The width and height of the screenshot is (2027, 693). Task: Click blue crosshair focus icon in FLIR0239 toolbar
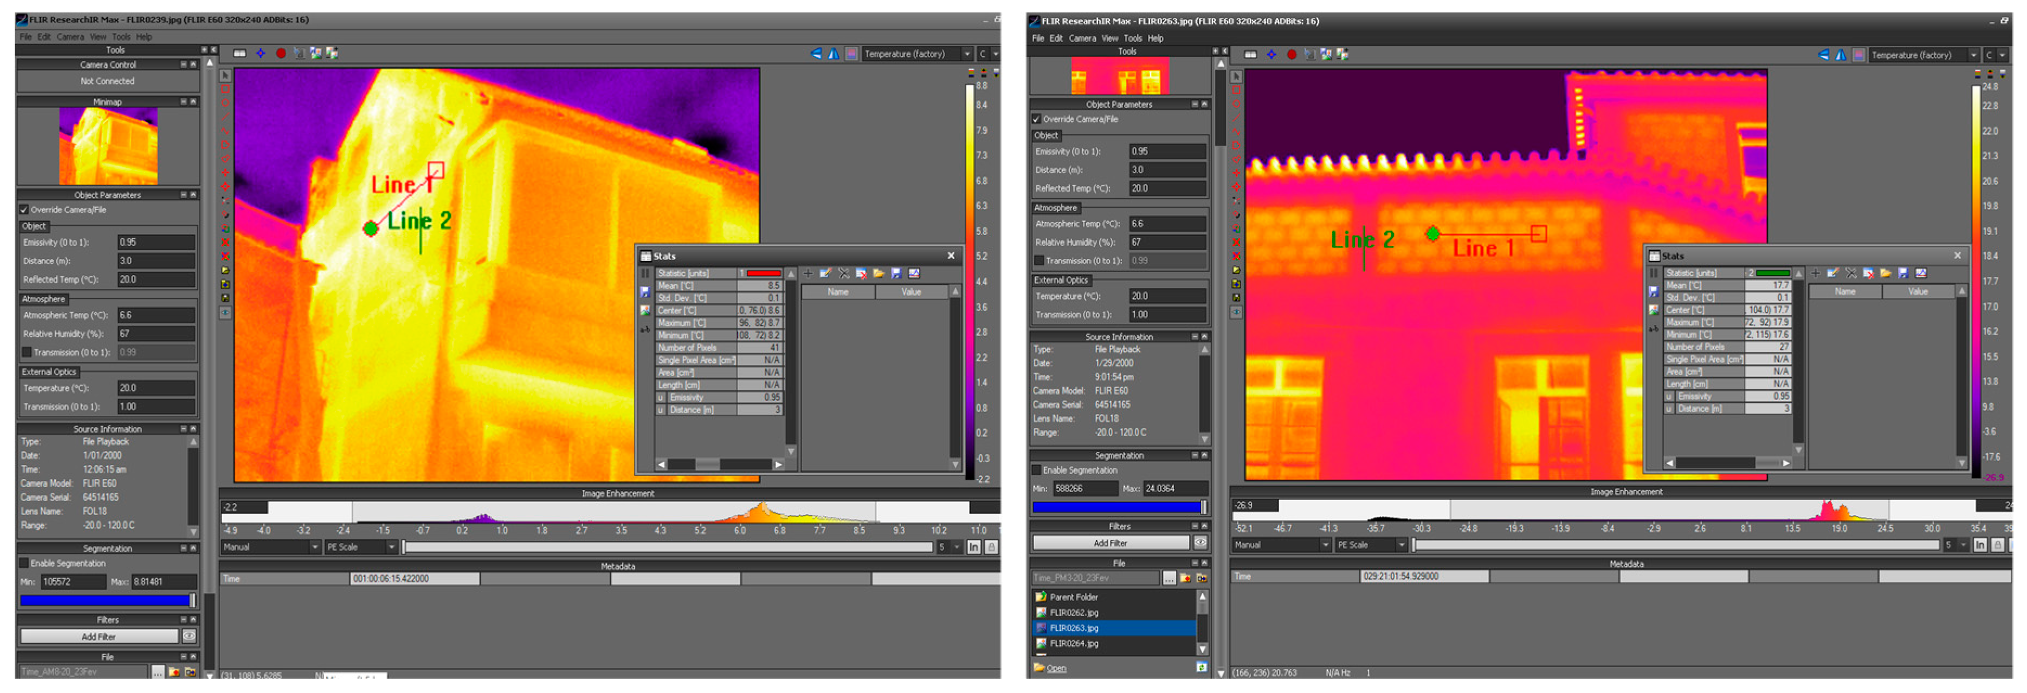pyautogui.click(x=261, y=54)
